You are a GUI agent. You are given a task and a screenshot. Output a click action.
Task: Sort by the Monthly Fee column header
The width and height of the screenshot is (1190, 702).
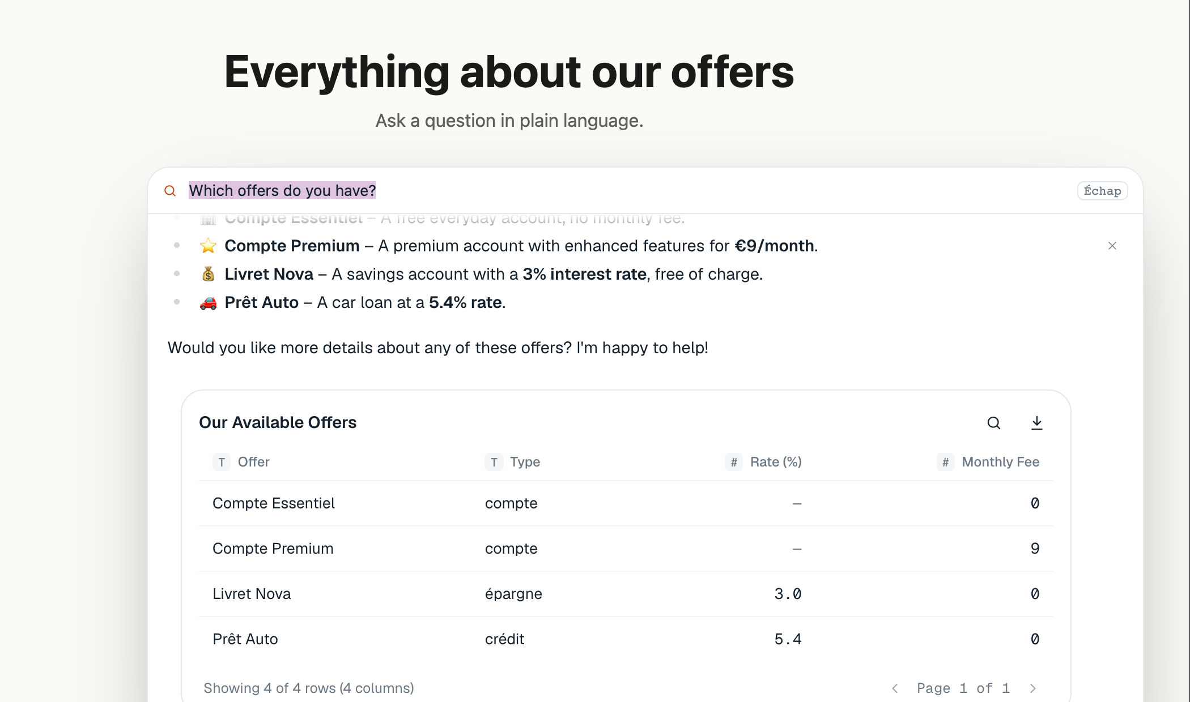point(1000,462)
